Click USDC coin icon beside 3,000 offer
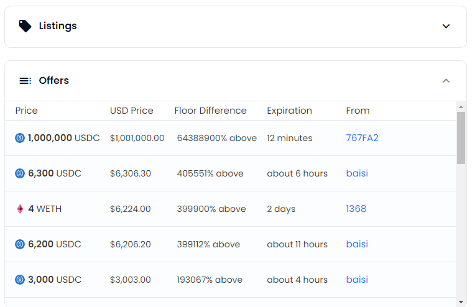Image resolution: width=475 pixels, height=307 pixels. 20,280
